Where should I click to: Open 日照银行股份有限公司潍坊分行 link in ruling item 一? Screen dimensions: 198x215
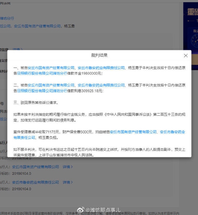[x=42, y=73]
